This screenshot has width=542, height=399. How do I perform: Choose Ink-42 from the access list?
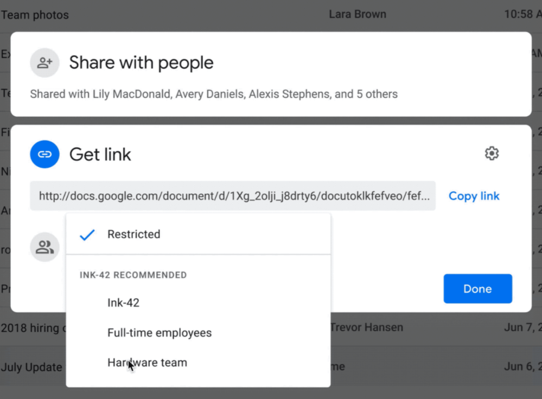pyautogui.click(x=123, y=303)
